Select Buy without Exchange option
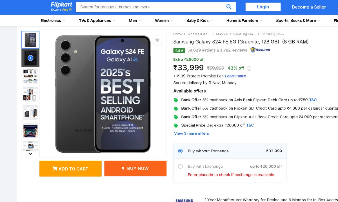Image resolution: width=338 pixels, height=202 pixels. tap(181, 151)
